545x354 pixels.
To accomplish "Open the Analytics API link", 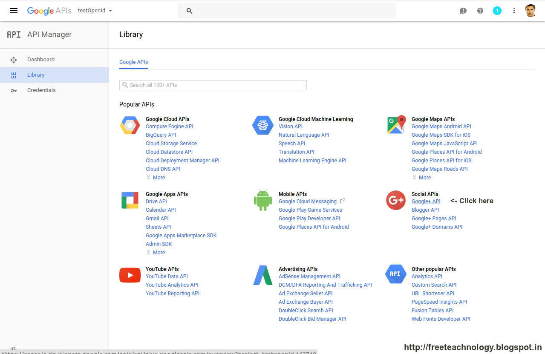I will (427, 276).
